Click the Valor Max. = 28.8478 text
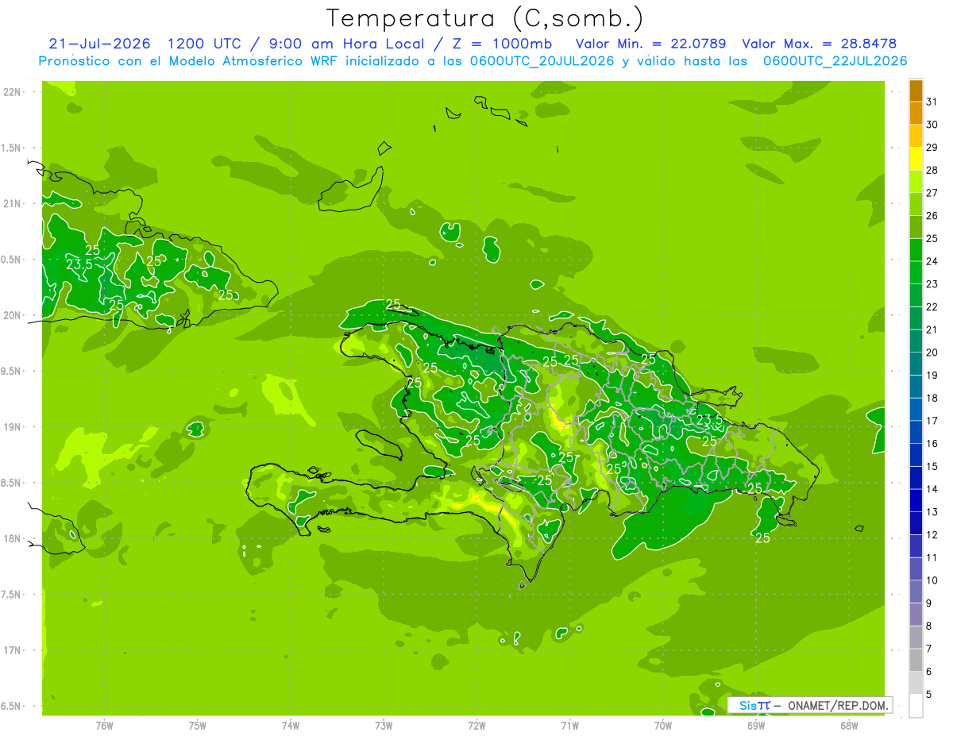The image size is (953, 736). 819,44
